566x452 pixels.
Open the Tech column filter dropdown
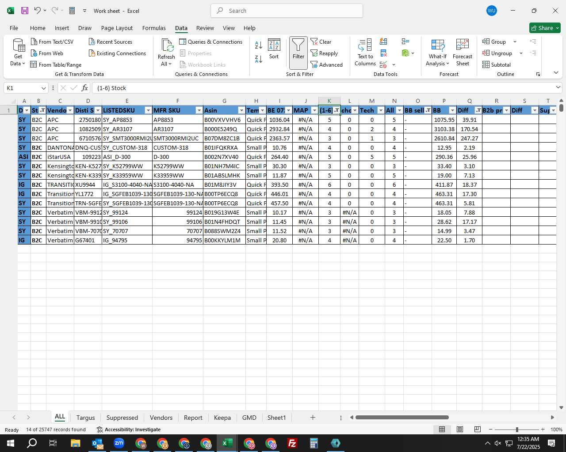pyautogui.click(x=381, y=110)
